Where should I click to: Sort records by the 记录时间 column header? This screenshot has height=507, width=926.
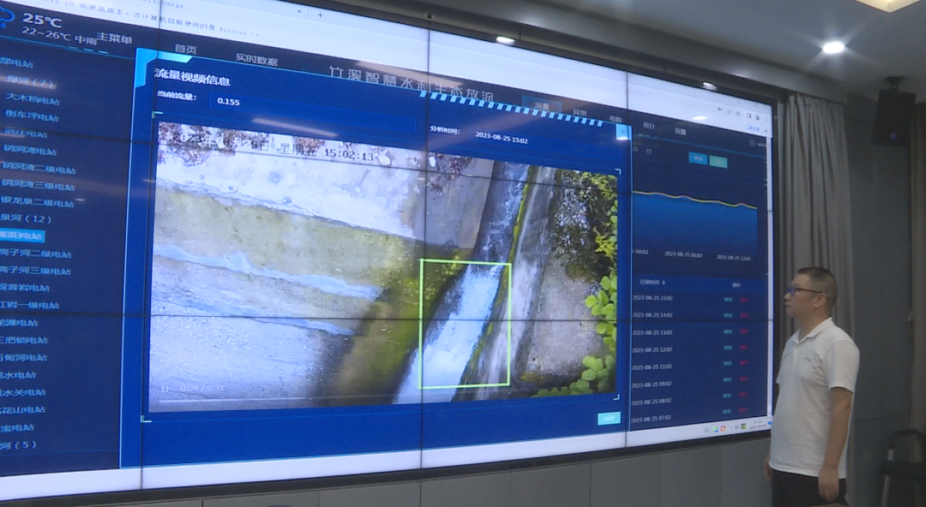(652, 282)
